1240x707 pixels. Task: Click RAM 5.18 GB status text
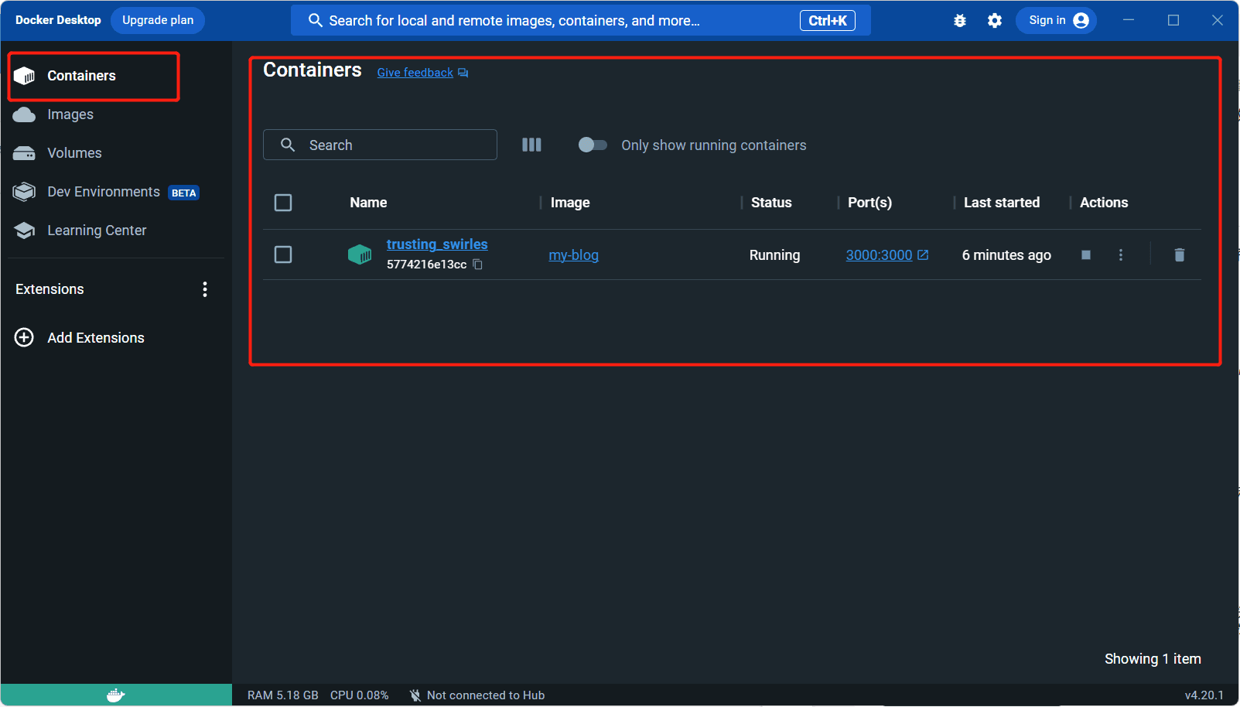pyautogui.click(x=283, y=695)
